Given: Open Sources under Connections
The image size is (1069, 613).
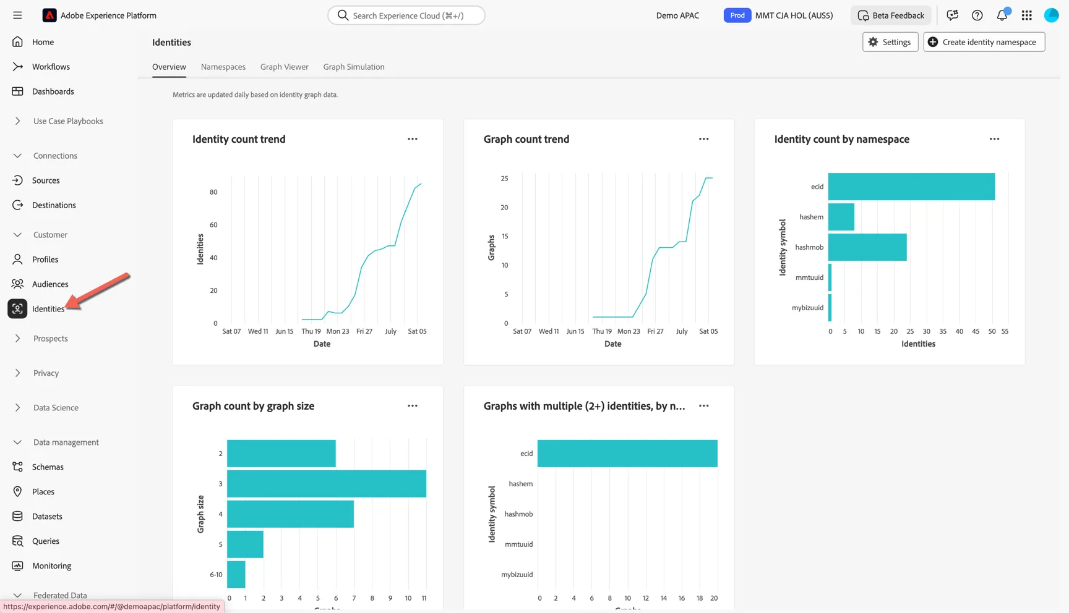Looking at the screenshot, I should (46, 180).
